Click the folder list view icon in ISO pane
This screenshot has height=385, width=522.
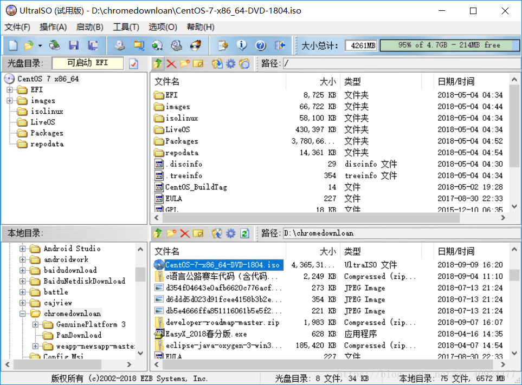pyautogui.click(x=244, y=63)
